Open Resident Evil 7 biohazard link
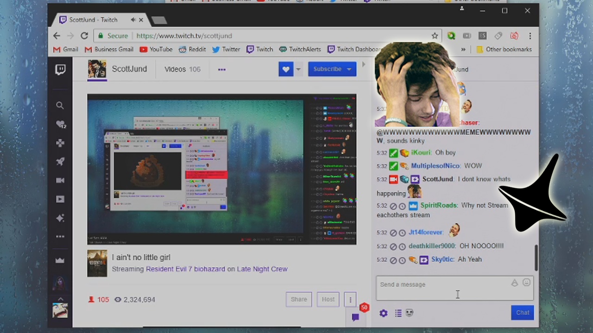The image size is (593, 333). (185, 269)
